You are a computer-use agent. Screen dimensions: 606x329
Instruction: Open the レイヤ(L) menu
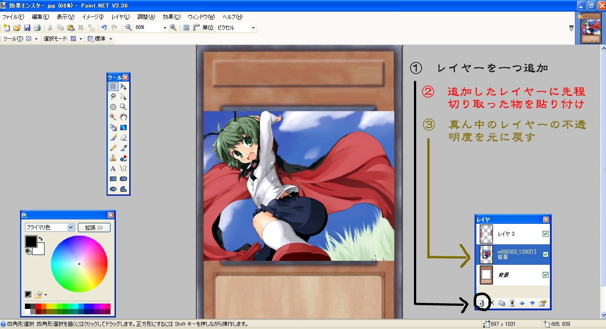click(120, 16)
